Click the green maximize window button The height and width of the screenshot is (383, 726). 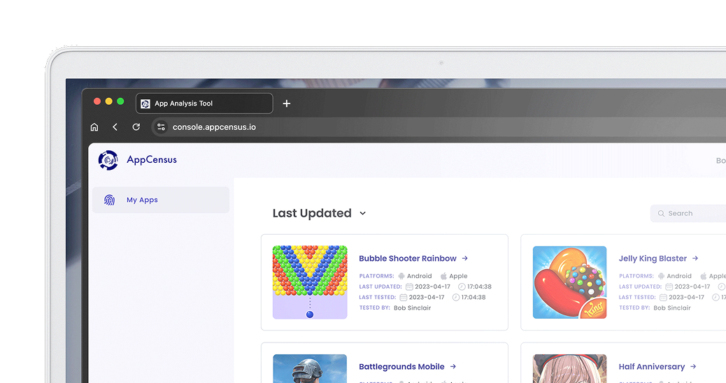click(x=120, y=101)
